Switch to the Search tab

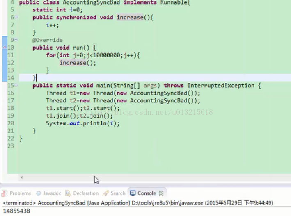coord(115,193)
